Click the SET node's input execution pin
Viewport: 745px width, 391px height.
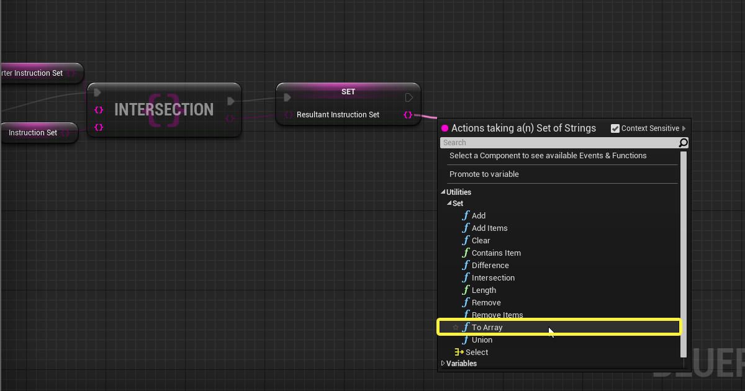[x=287, y=97]
